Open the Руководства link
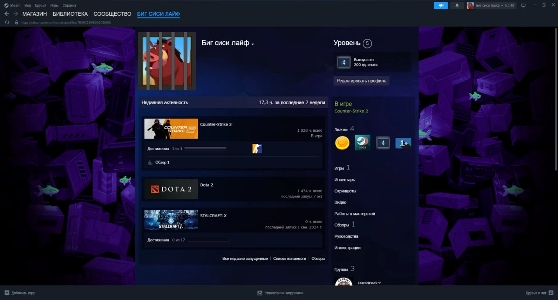Image resolution: width=558 pixels, height=300 pixels. click(347, 236)
